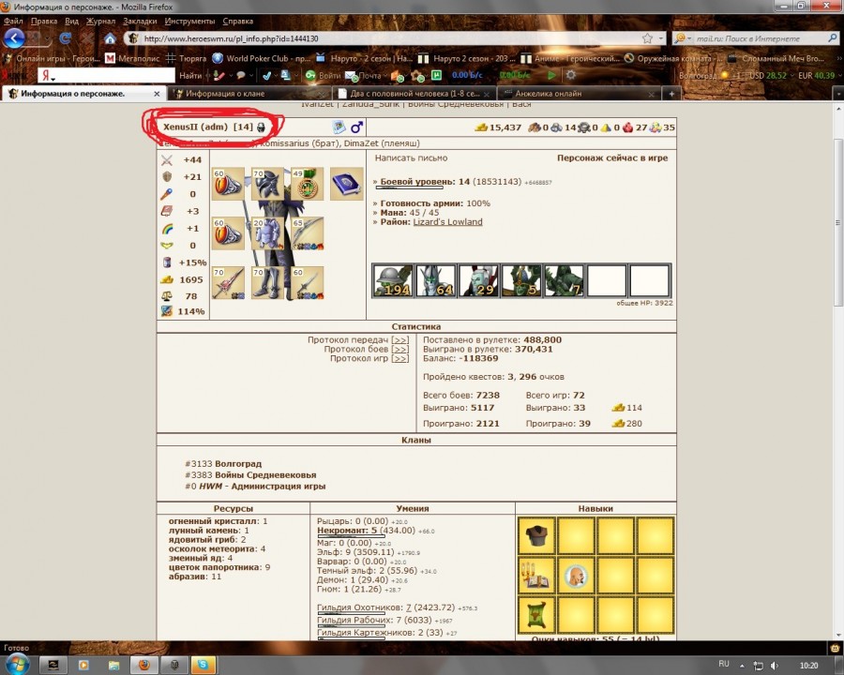
Task: Open the medal amulet artifact with durability 49
Action: coord(308,184)
